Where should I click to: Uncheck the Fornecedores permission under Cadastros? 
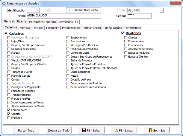tap(9, 110)
